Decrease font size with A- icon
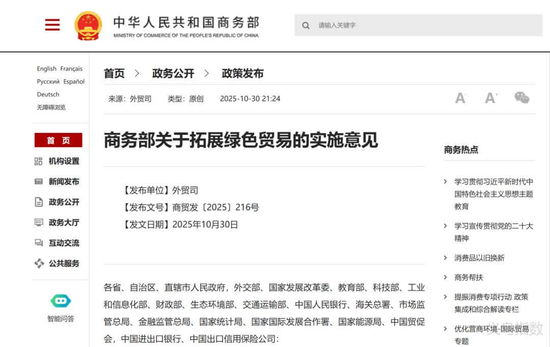550x347 pixels. pyautogui.click(x=460, y=98)
